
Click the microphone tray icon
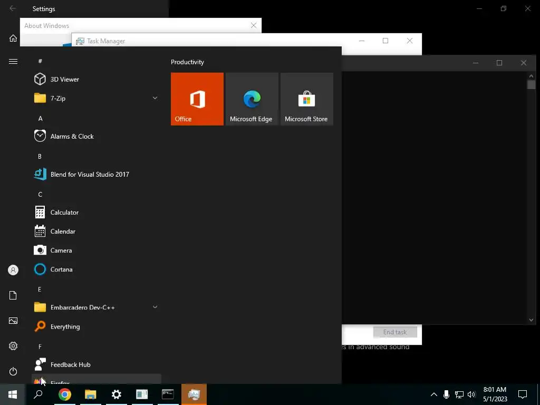click(x=446, y=394)
